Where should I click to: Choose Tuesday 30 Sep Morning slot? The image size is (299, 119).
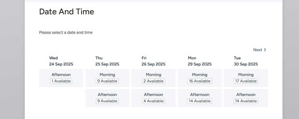point(246,78)
